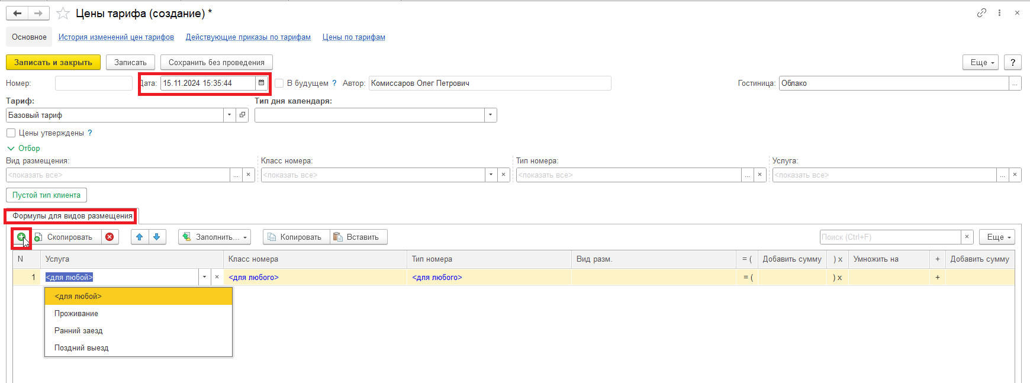Click the Копировать button

(x=297, y=237)
